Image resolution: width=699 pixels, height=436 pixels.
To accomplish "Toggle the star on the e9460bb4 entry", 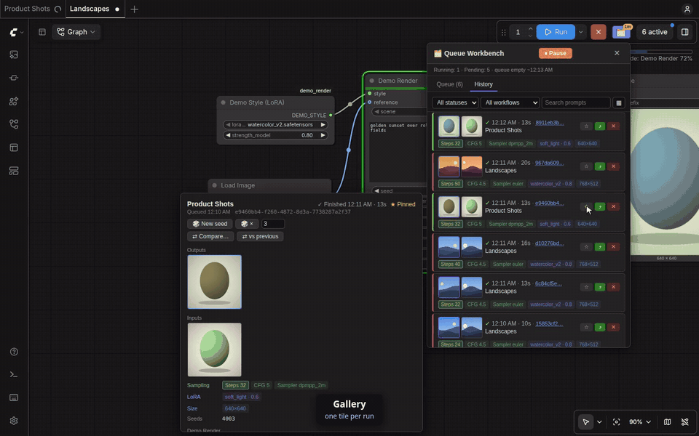I will click(586, 206).
